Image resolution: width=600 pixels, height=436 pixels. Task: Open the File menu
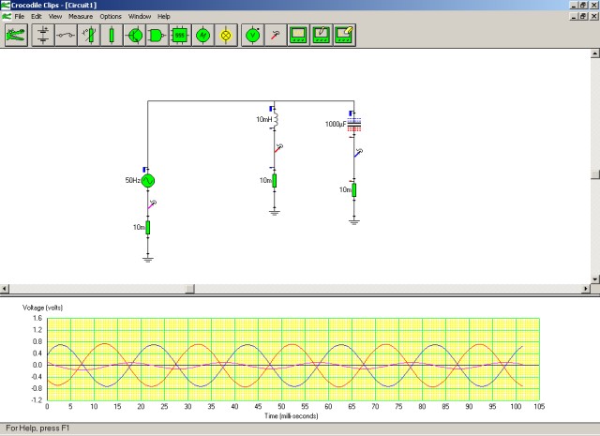(19, 17)
